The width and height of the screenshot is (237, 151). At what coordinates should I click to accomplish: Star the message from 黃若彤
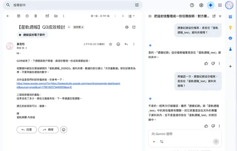[x=111, y=44]
